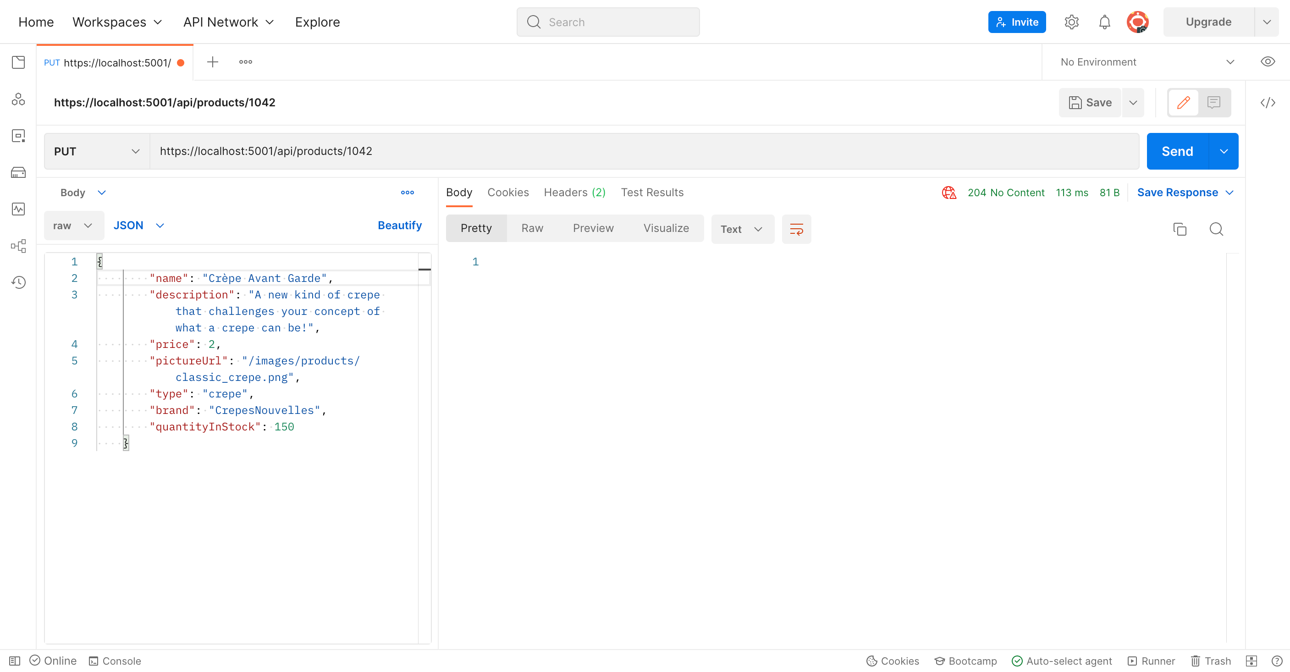Click the code snippet icon
1290x672 pixels.
coord(1268,103)
